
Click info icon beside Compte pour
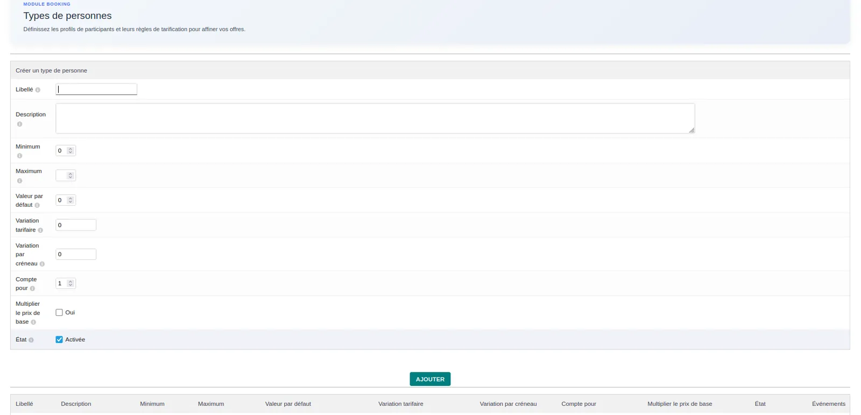(32, 289)
